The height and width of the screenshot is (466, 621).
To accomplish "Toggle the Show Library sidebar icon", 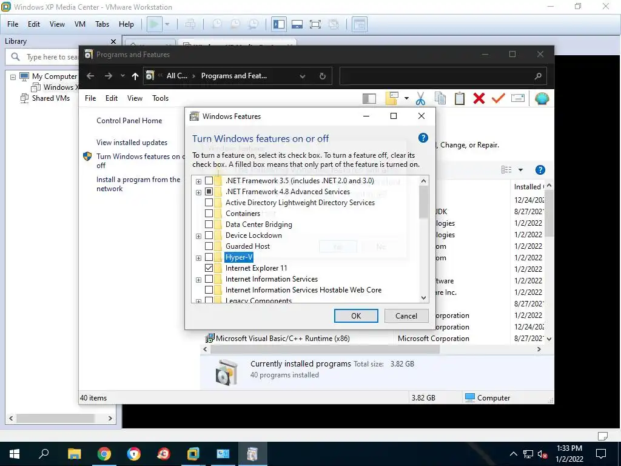I will pyautogui.click(x=279, y=24).
